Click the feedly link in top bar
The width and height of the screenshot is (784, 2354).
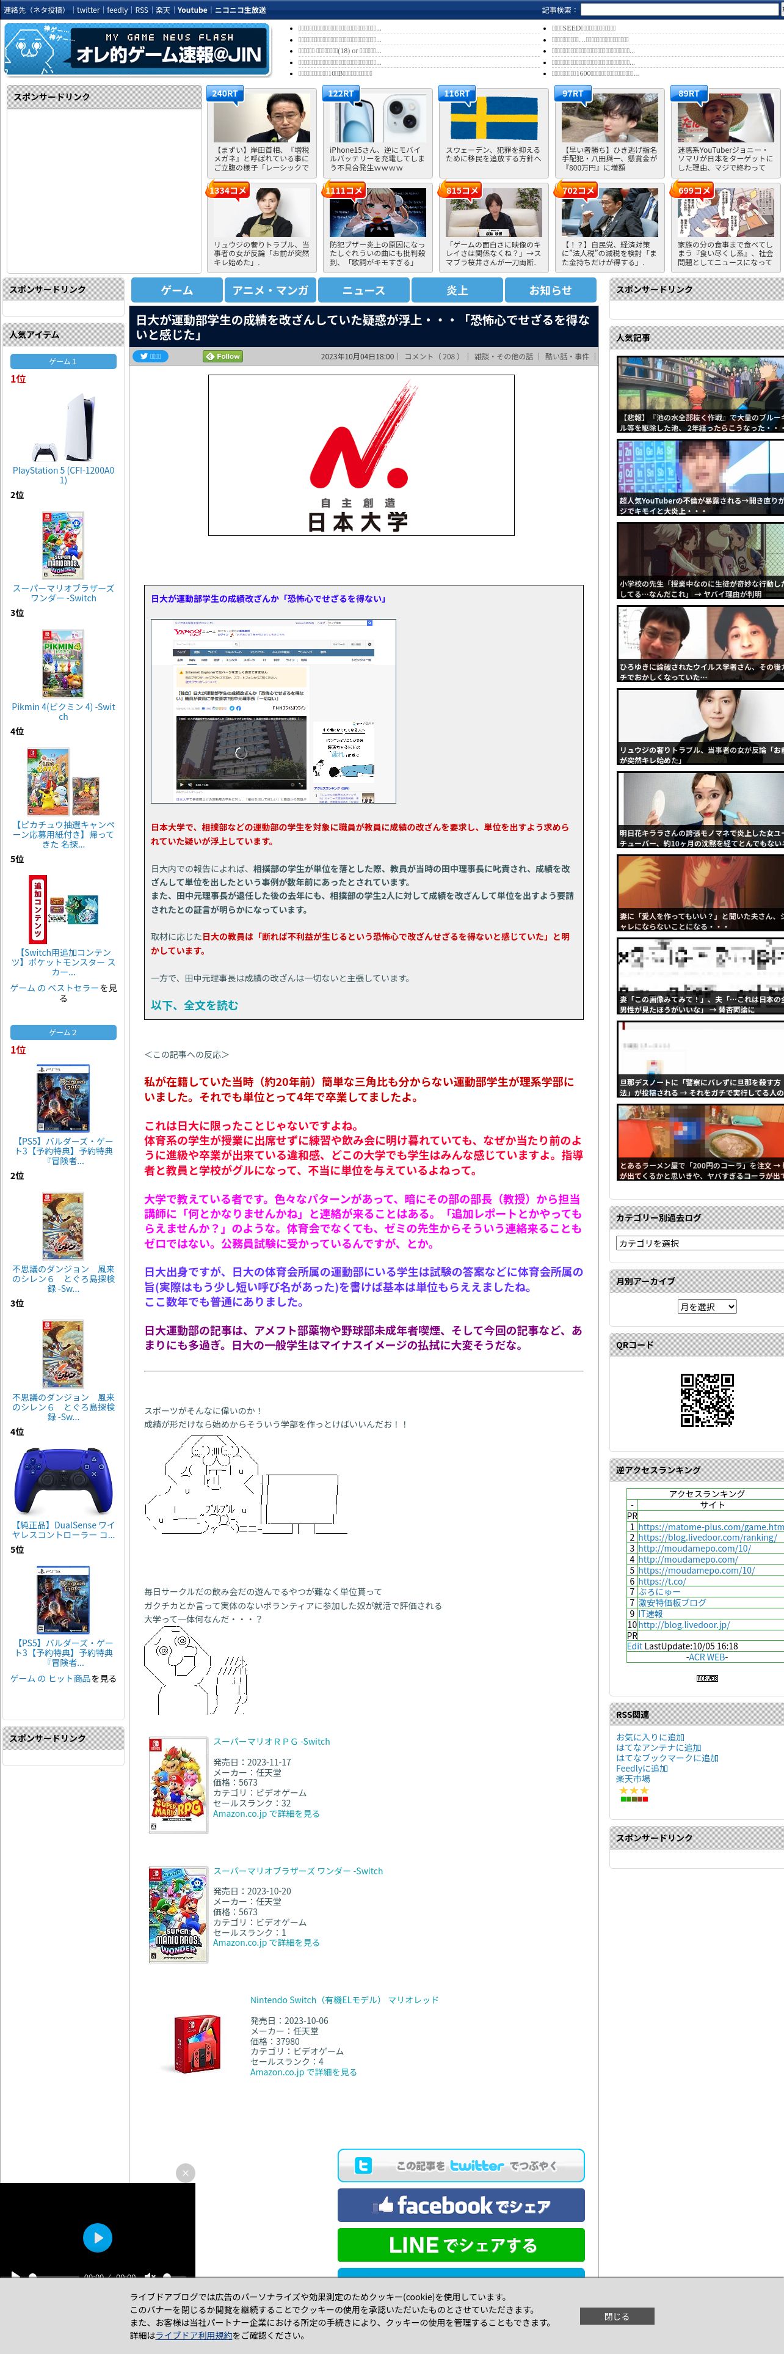pos(117,10)
